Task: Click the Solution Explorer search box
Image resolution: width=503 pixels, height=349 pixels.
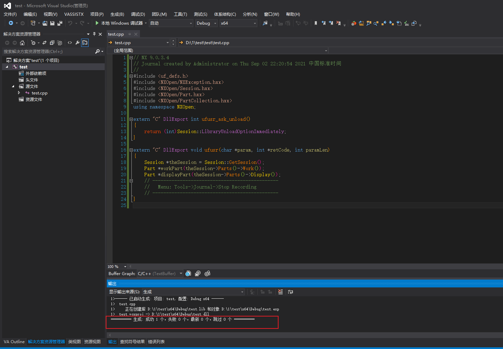Action: point(48,51)
